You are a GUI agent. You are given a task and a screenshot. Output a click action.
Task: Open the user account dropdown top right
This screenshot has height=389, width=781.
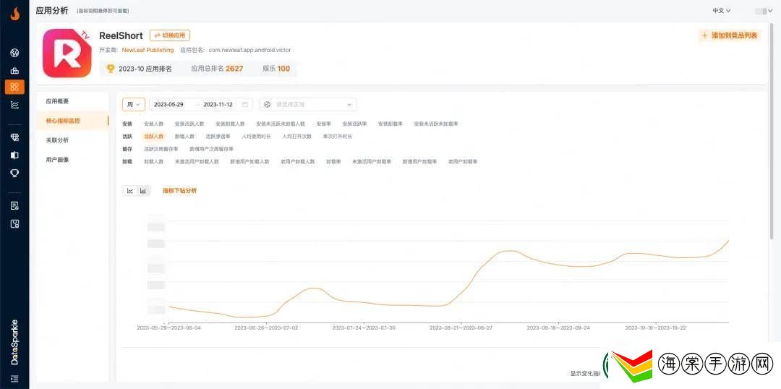pyautogui.click(x=764, y=10)
